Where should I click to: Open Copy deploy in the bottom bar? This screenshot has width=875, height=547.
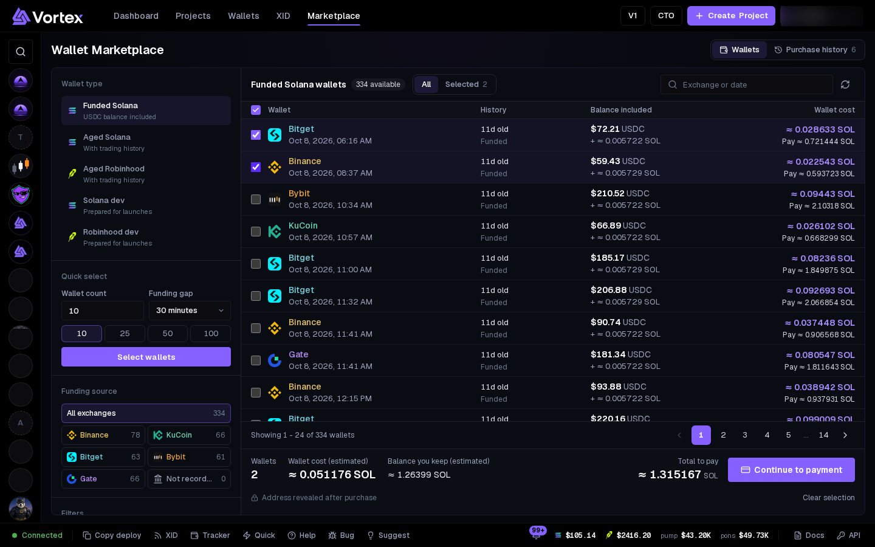click(112, 535)
